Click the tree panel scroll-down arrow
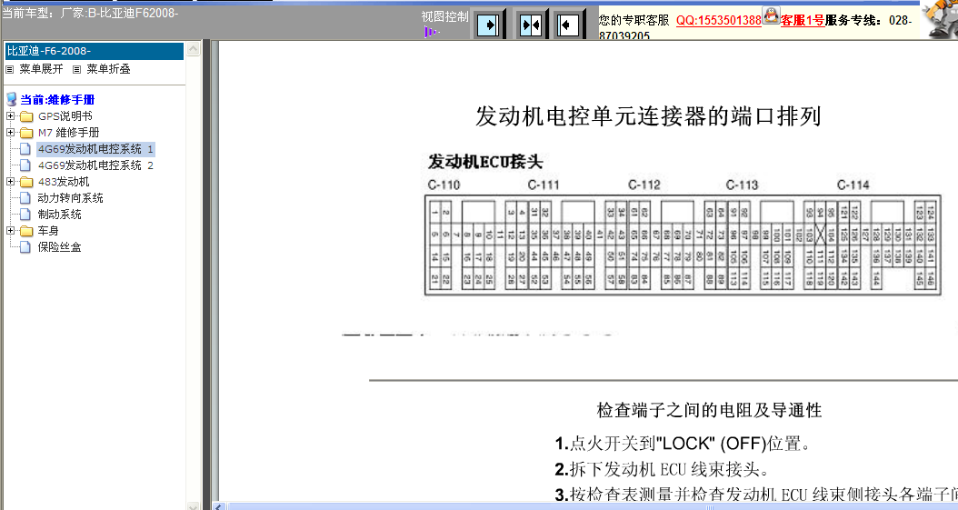 [x=193, y=505]
